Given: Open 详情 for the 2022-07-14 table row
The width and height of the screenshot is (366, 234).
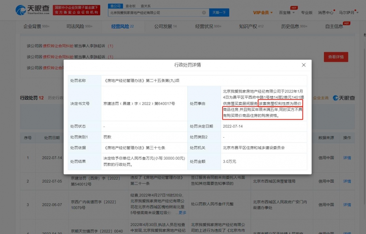Looking at the screenshot, I should 347,158.
